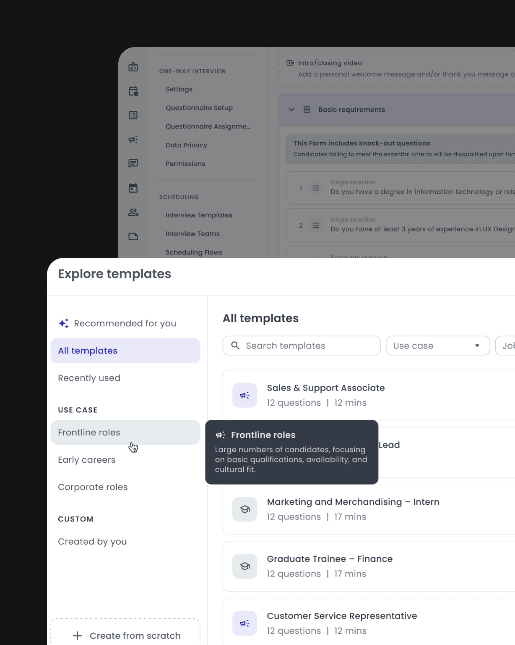Click the degree in information technology question
Viewport: 515px width, 645px height.
[x=401, y=188]
